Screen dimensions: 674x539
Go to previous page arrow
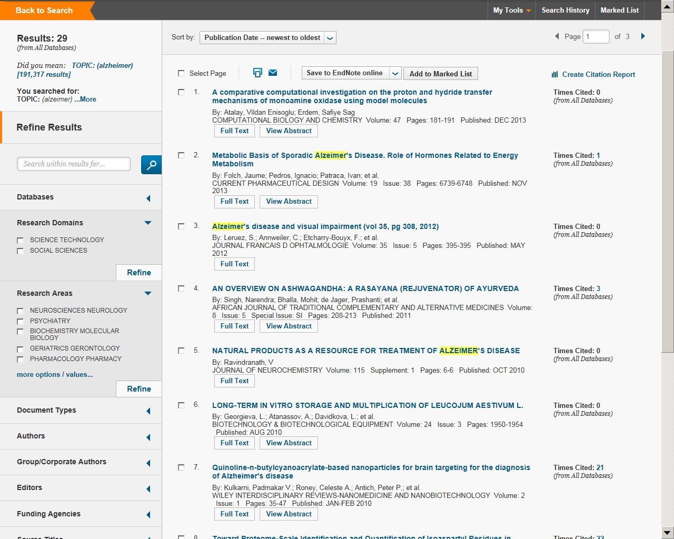557,36
